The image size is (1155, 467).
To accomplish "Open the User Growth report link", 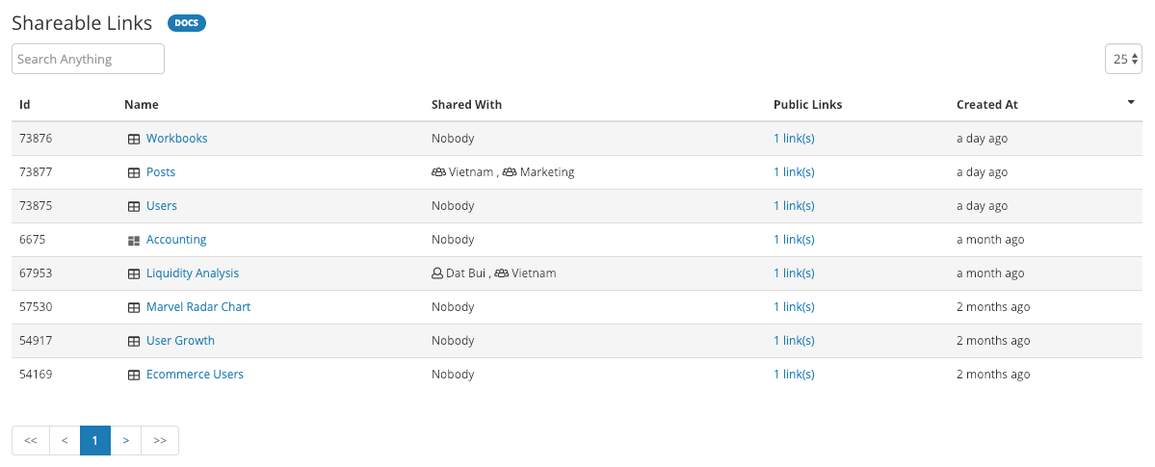I will click(x=180, y=340).
